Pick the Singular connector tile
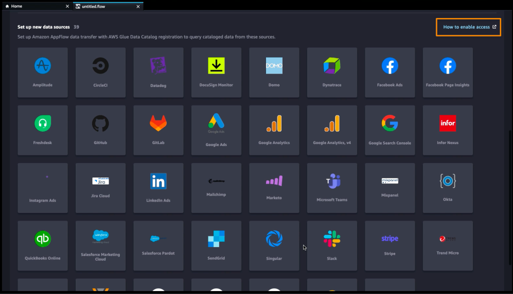Screen dimensions: 513x294 274,246
